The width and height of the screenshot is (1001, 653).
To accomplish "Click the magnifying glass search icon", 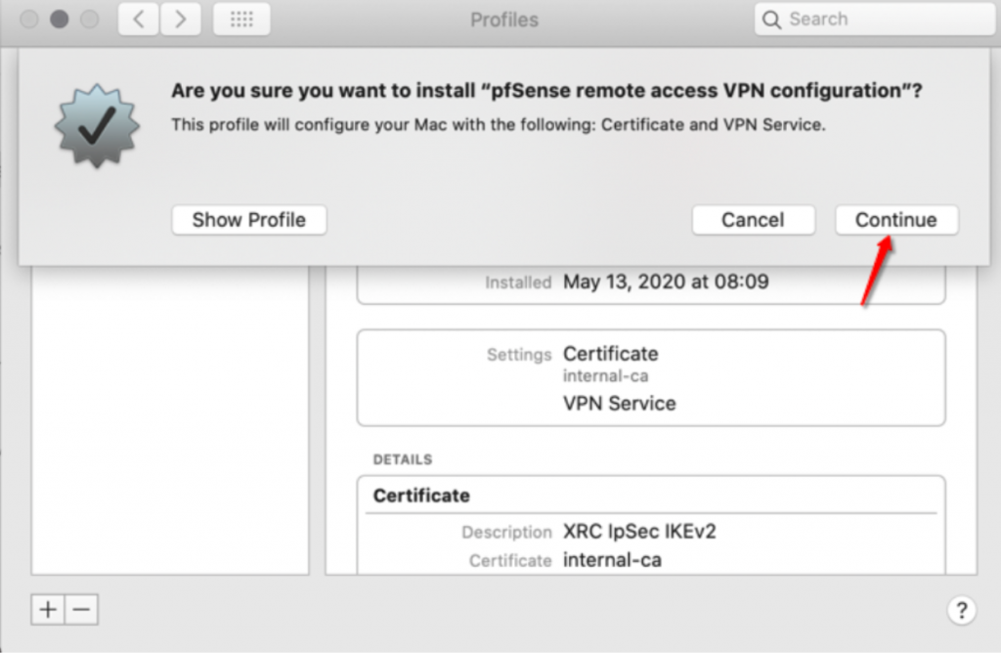I will [772, 20].
